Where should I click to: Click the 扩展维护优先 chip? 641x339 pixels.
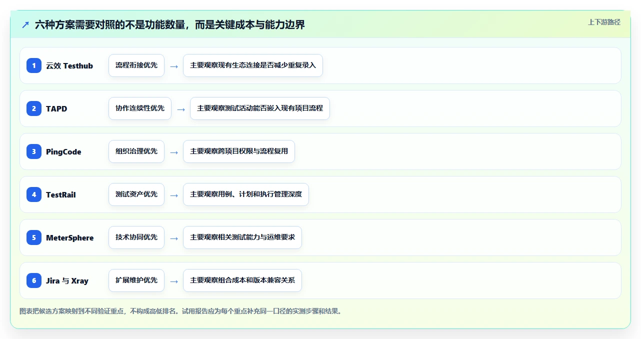tap(136, 280)
